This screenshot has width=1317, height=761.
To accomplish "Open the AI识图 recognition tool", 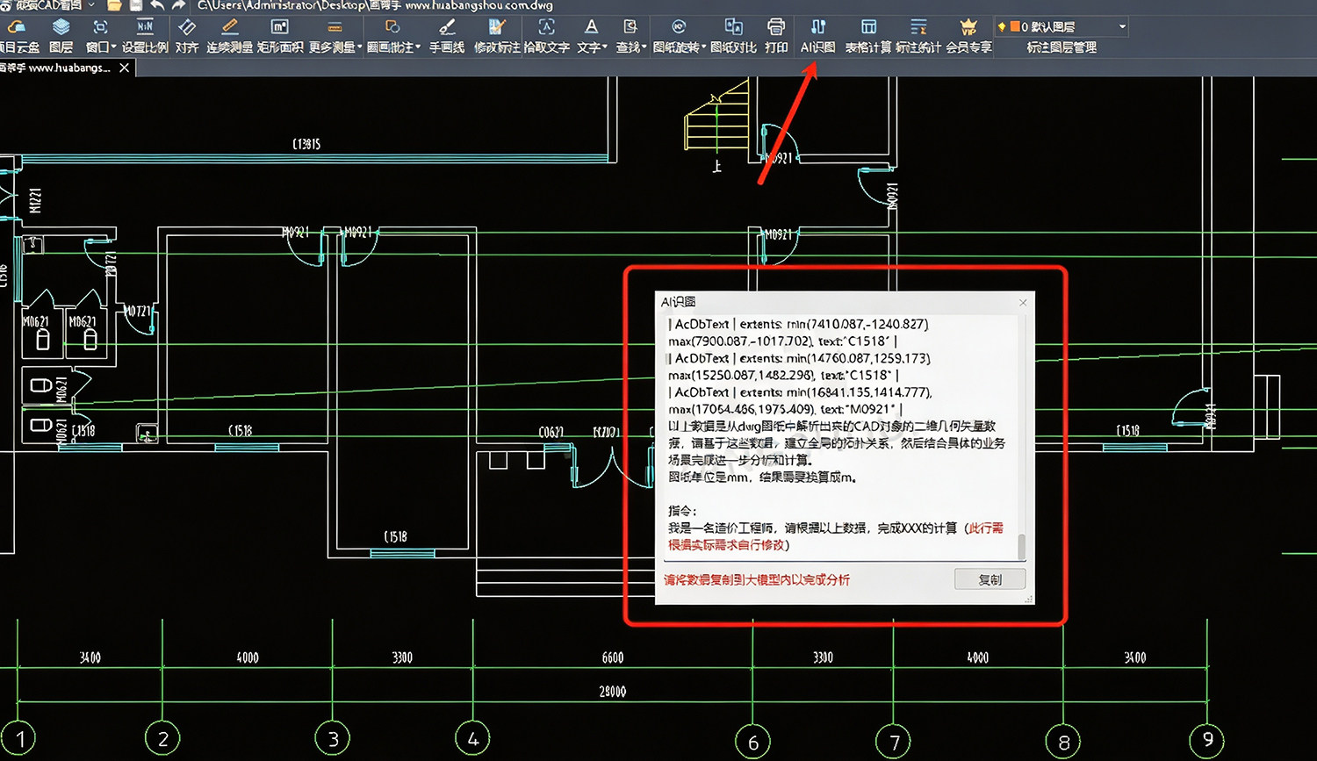I will click(x=817, y=36).
